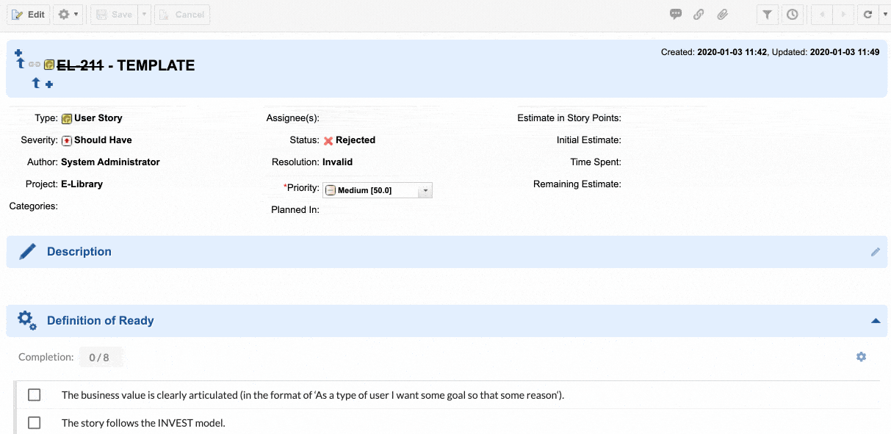Click the plus icon above the title arrow

pos(18,53)
